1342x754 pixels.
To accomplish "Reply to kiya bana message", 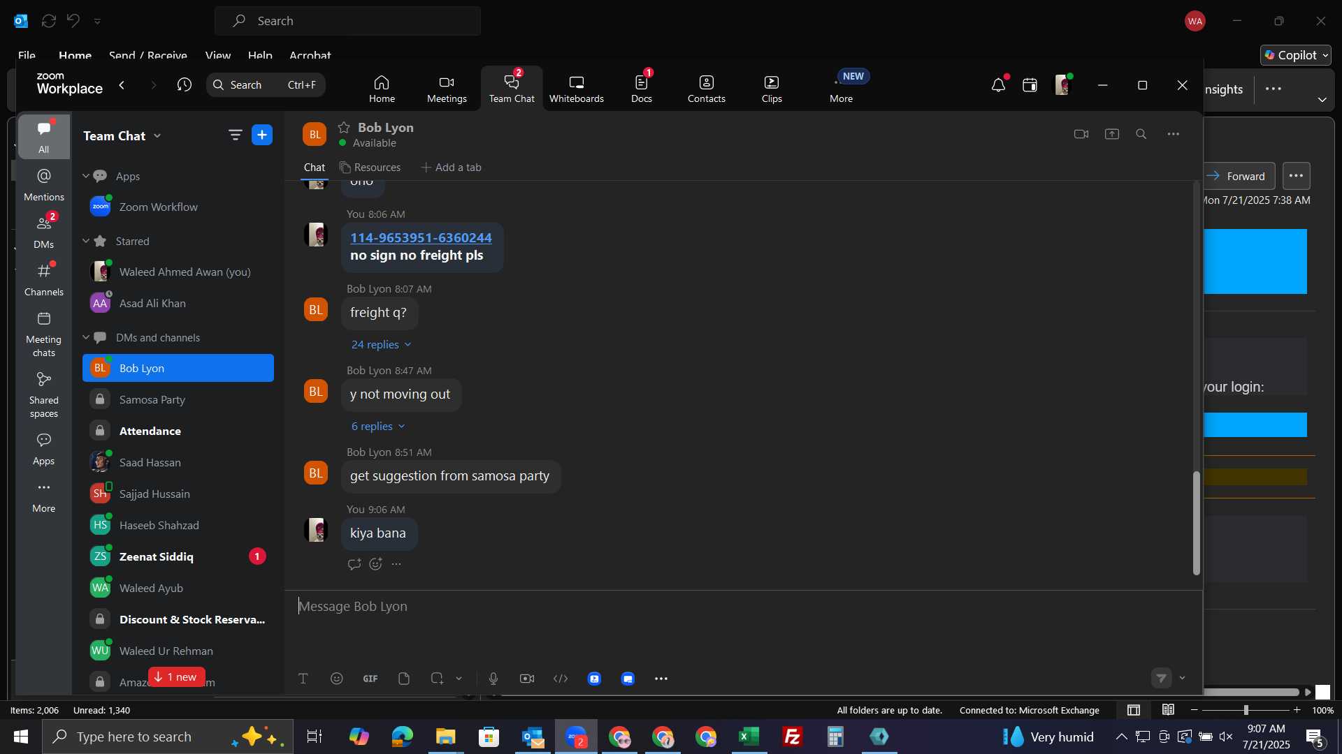I will 354,564.
